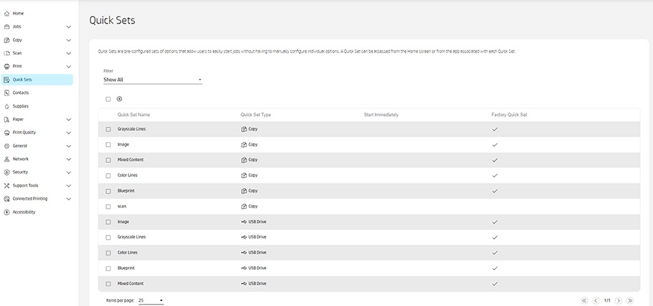653x306 pixels.
Task: Click the Contacts icon in sidebar
Action: tap(6, 93)
